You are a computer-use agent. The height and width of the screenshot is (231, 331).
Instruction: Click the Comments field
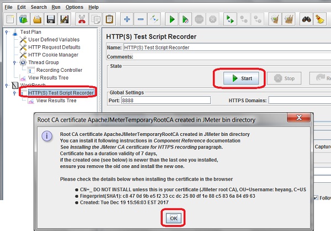[x=232, y=57]
